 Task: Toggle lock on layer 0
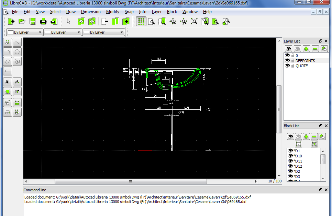[293, 55]
